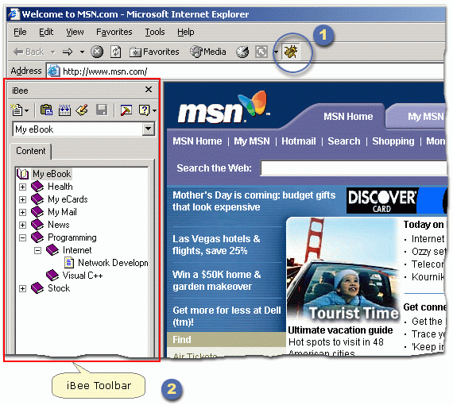
Task: Expand the My Mail tree node
Action: click(x=22, y=212)
